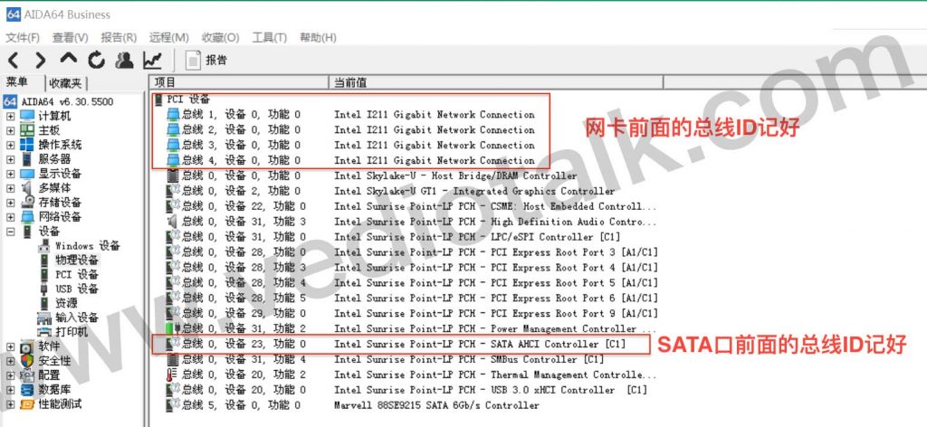Sort by the 项目 column header
927x427 pixels.
pyautogui.click(x=238, y=82)
